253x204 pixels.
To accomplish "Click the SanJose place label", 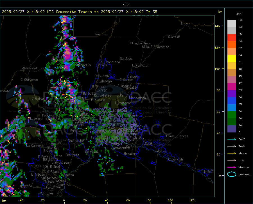I will click(x=126, y=59).
